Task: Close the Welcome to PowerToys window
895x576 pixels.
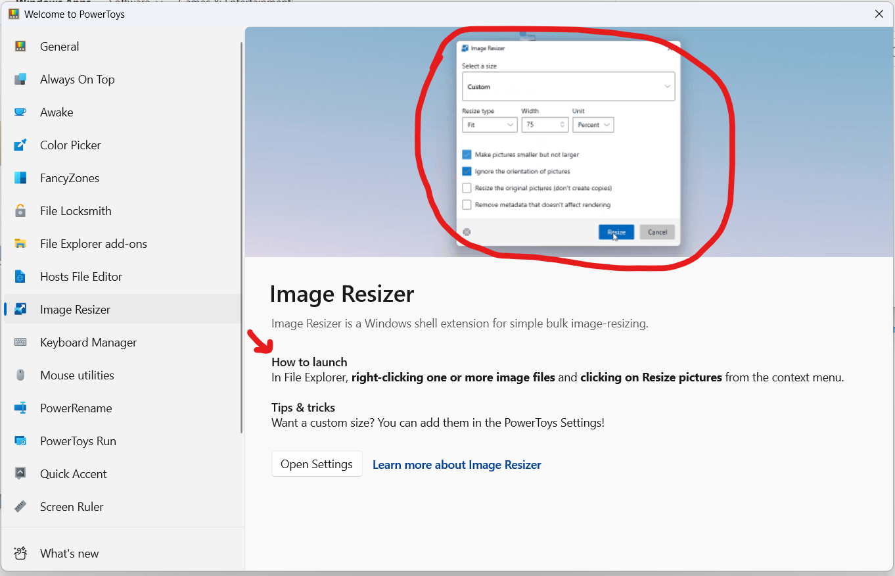Action: [879, 14]
